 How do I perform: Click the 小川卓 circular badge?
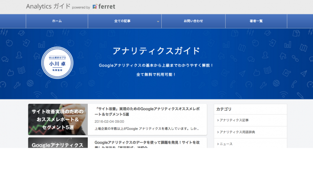57,63
